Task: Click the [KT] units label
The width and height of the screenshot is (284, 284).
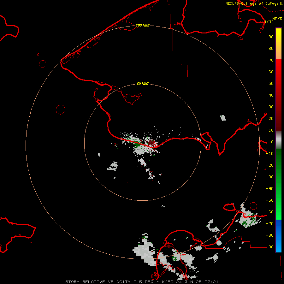Action: pos(269,22)
